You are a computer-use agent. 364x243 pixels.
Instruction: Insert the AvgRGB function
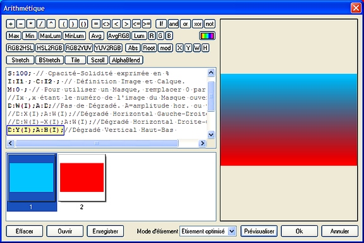tap(119, 36)
